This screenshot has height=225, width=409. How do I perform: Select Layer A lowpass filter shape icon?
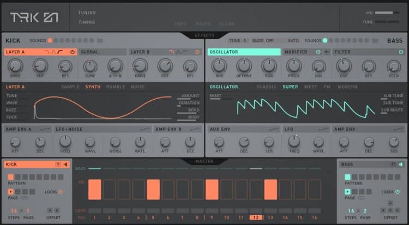click(x=47, y=52)
